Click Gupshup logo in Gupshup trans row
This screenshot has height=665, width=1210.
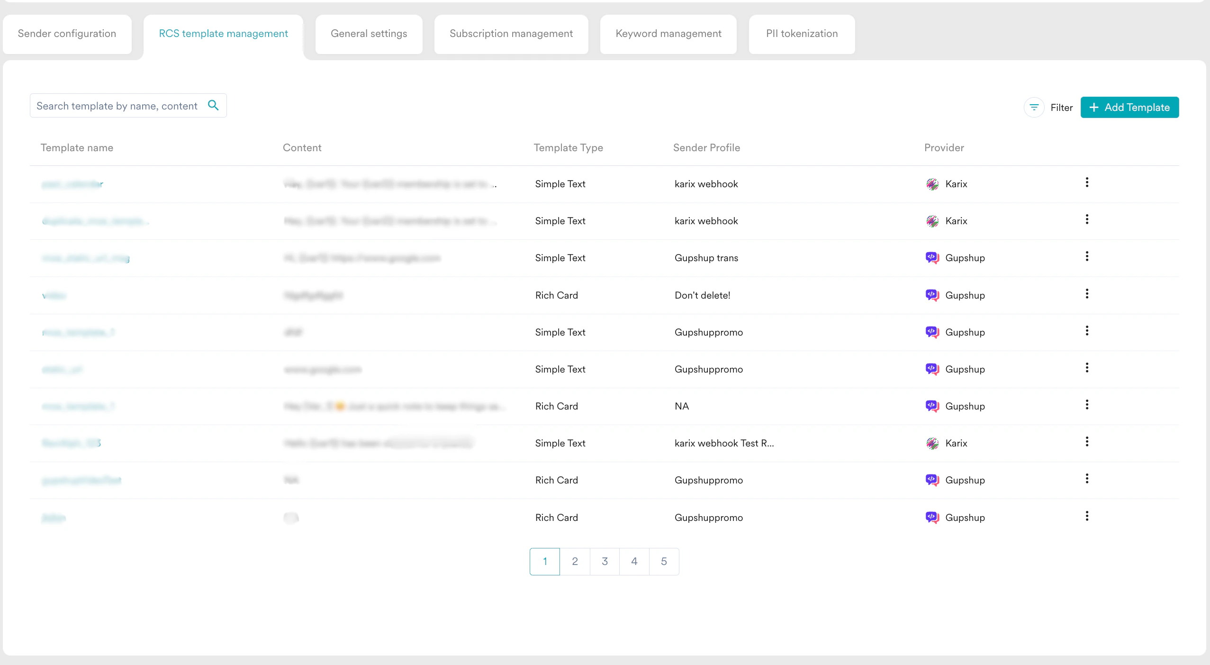pyautogui.click(x=932, y=258)
